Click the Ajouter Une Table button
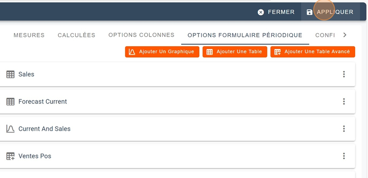368x178 pixels. [235, 52]
